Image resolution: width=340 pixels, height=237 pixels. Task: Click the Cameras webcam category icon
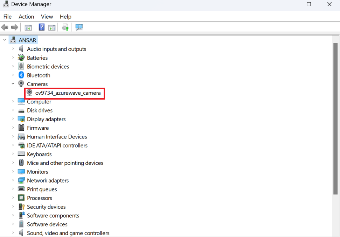[x=21, y=84]
